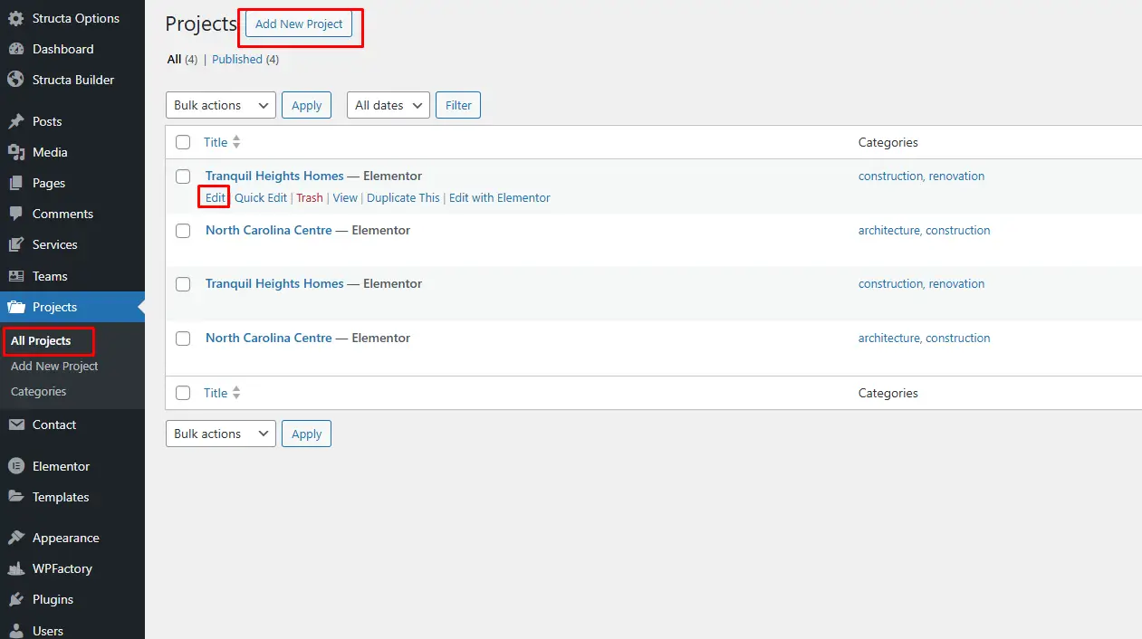Click the Add New Project button
The width and height of the screenshot is (1142, 639).
tap(299, 24)
